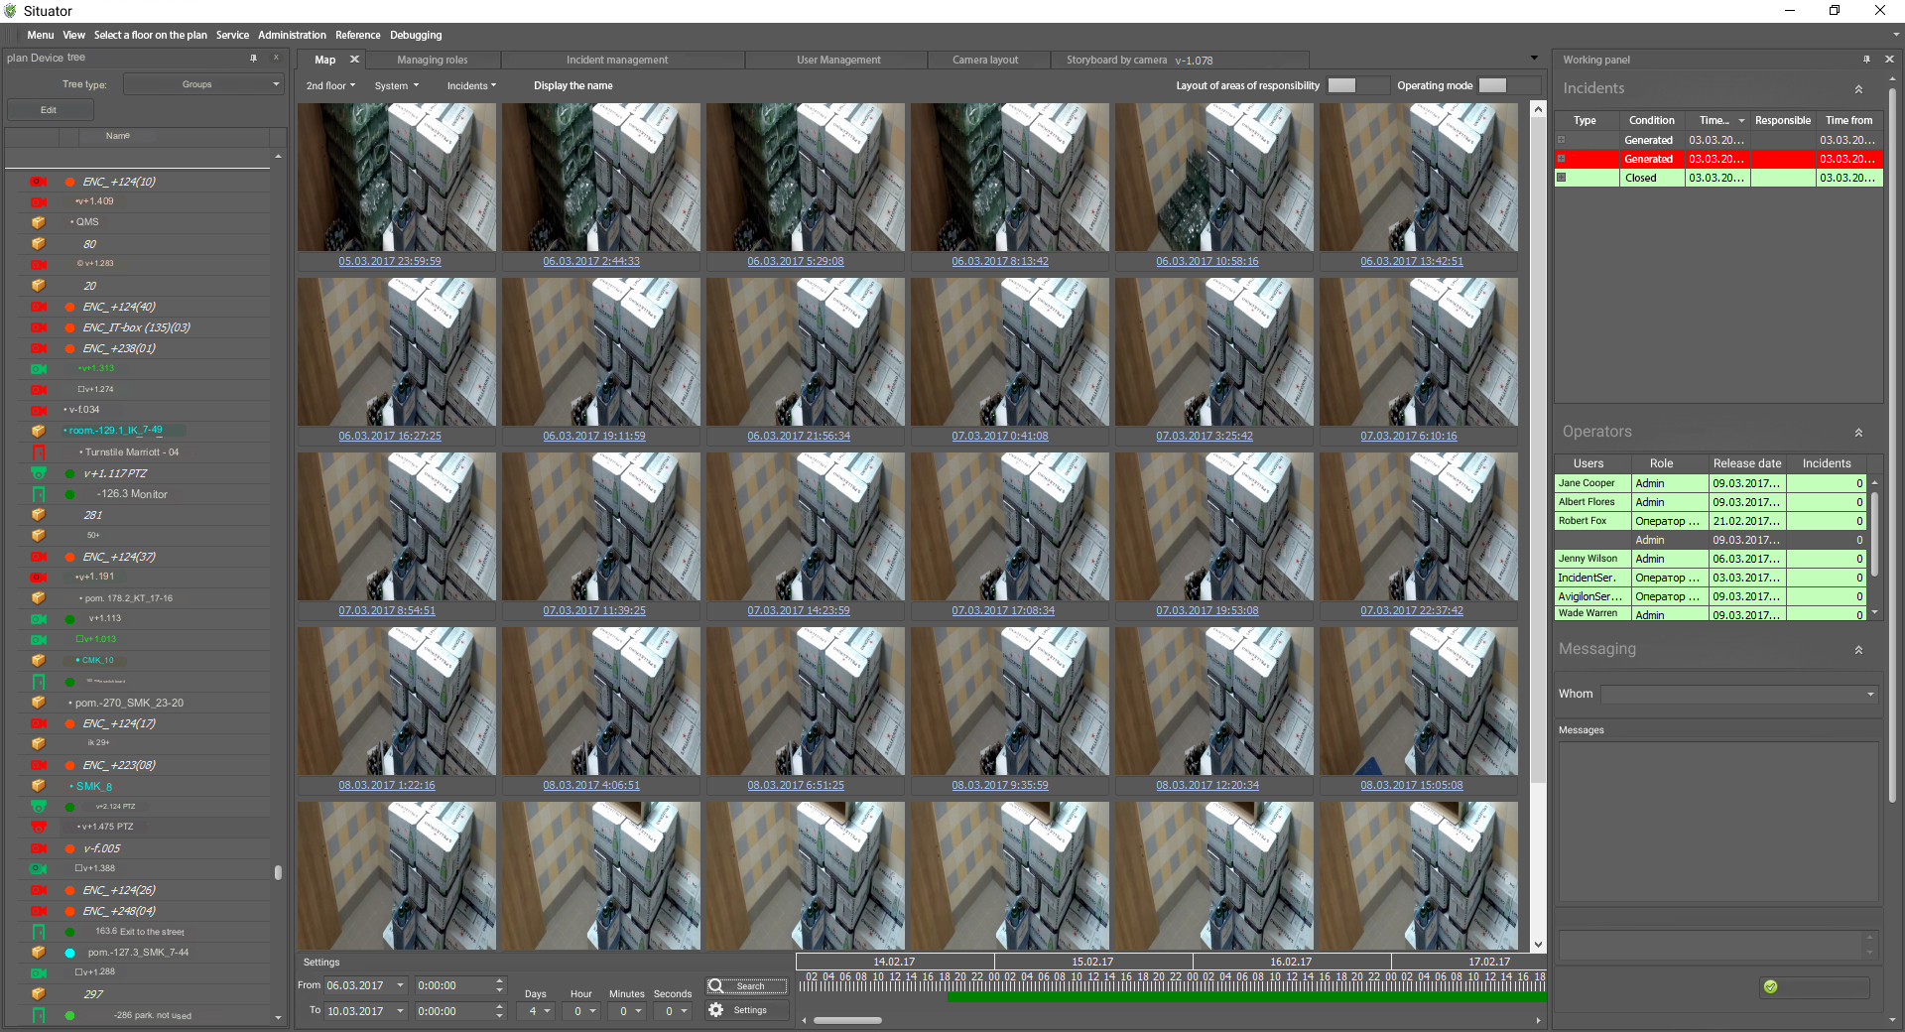Click the red camera icon beside ENC_+124(10)
The height and width of the screenshot is (1032, 1905).
pos(39,182)
